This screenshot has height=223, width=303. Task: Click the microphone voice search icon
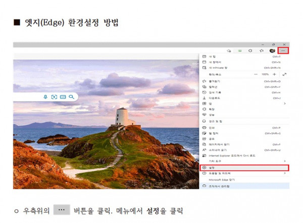(45, 97)
